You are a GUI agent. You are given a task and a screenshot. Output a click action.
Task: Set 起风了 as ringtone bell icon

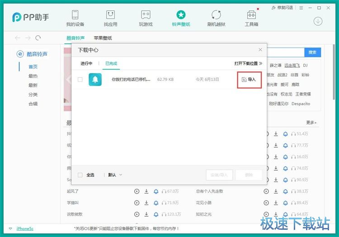tap(156, 191)
